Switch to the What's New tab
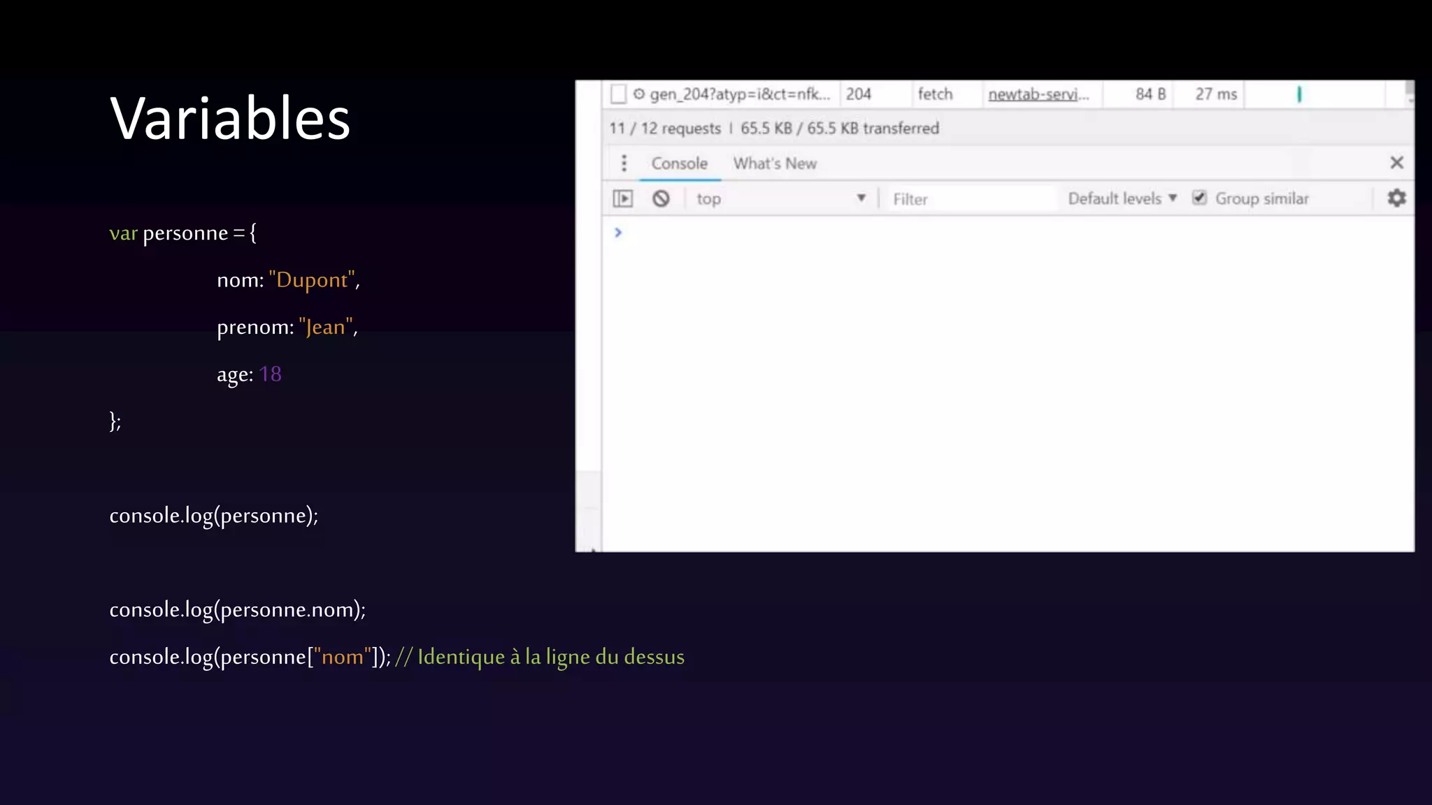Screen dimensions: 1432x805 775,164
